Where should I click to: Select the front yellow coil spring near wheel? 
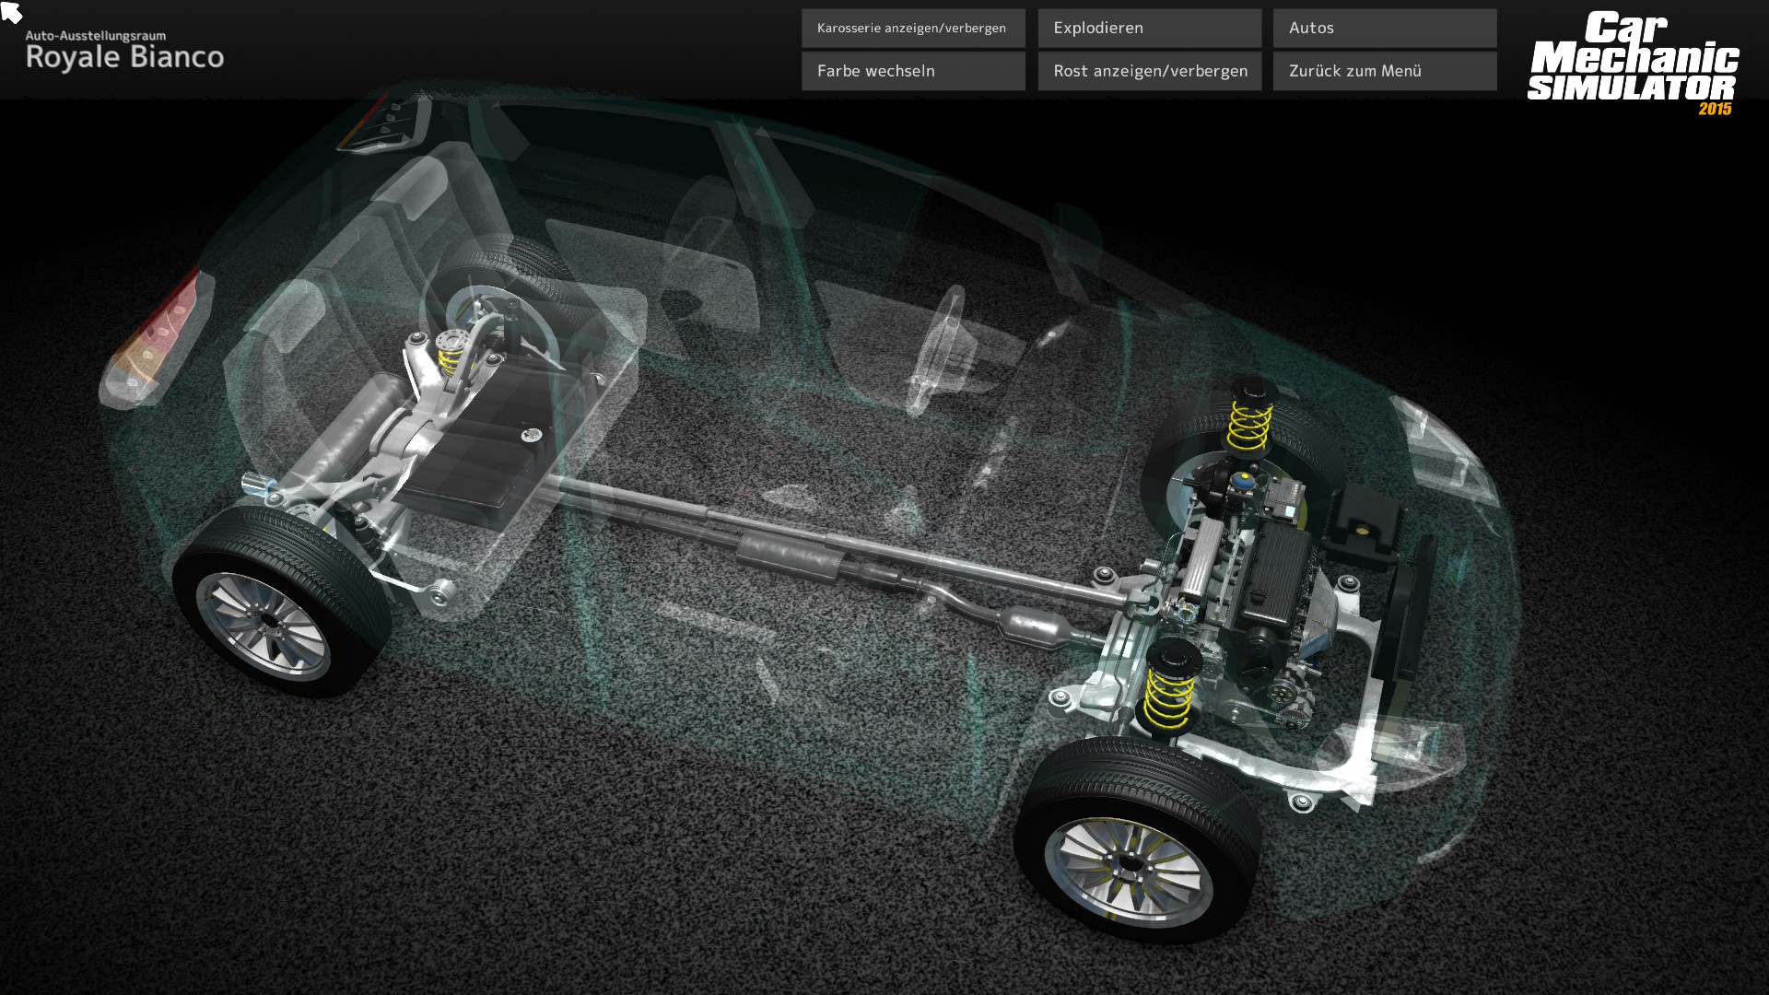pyautogui.click(x=1168, y=697)
